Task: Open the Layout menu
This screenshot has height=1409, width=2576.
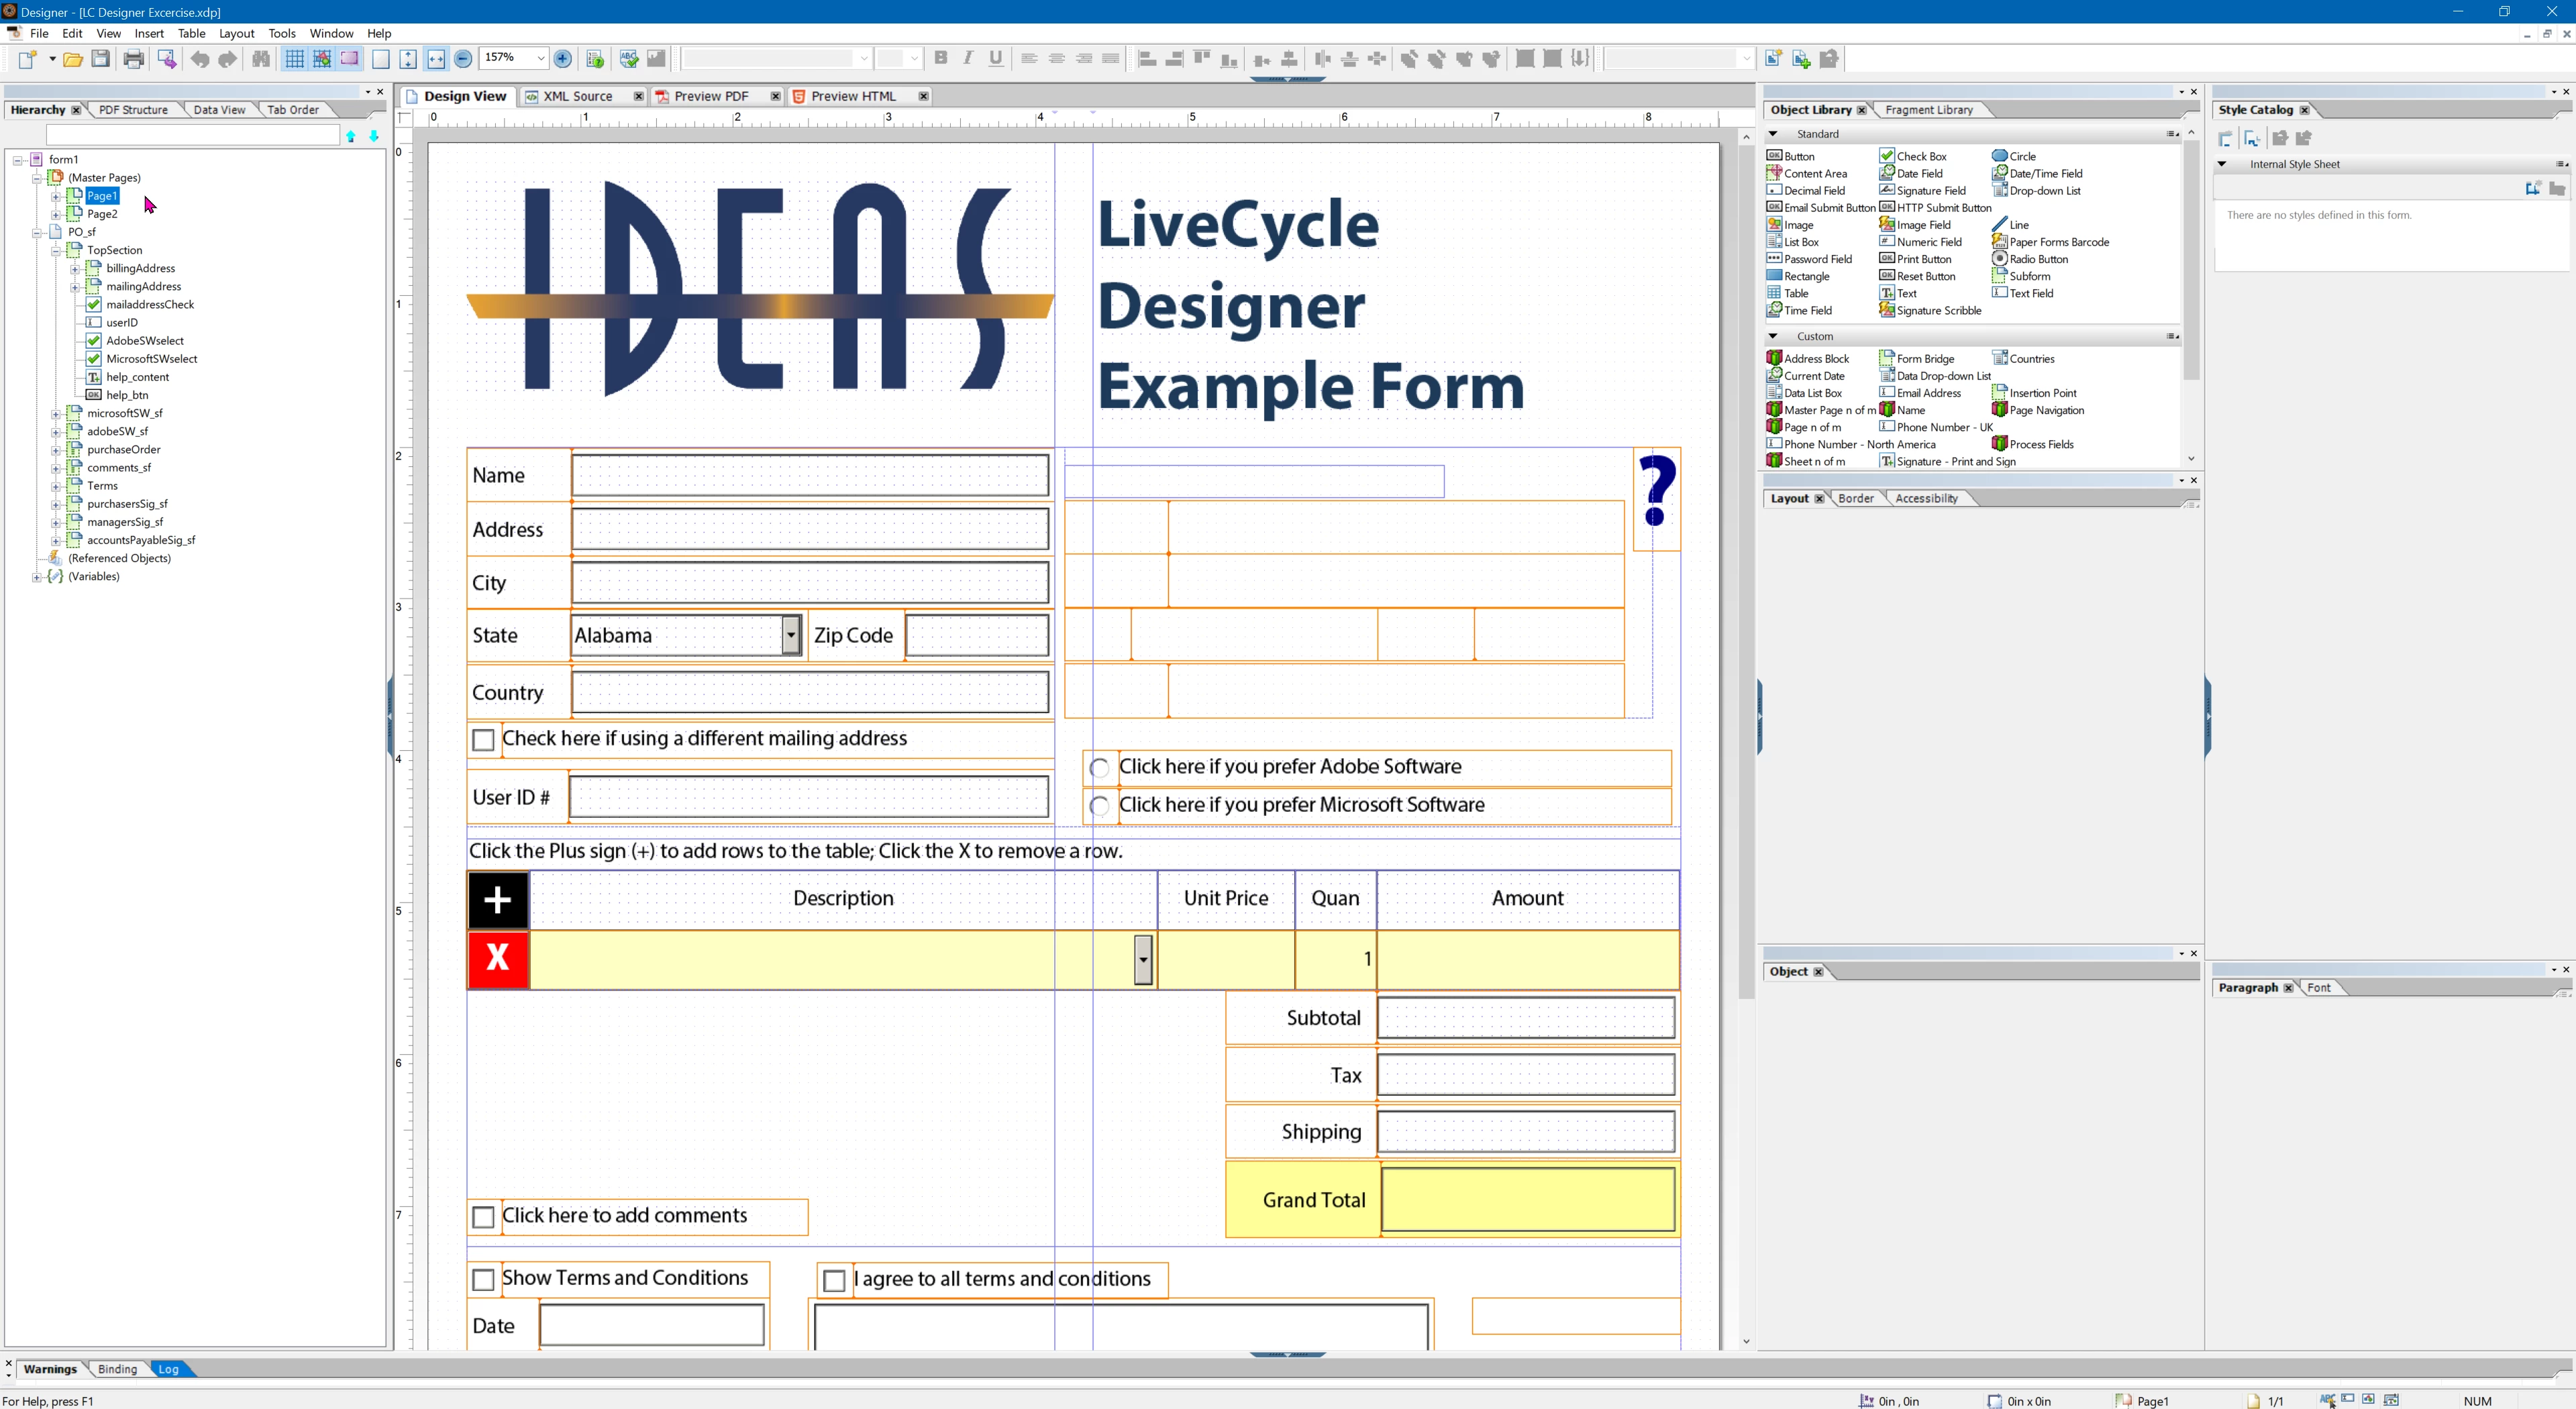Action: [236, 33]
